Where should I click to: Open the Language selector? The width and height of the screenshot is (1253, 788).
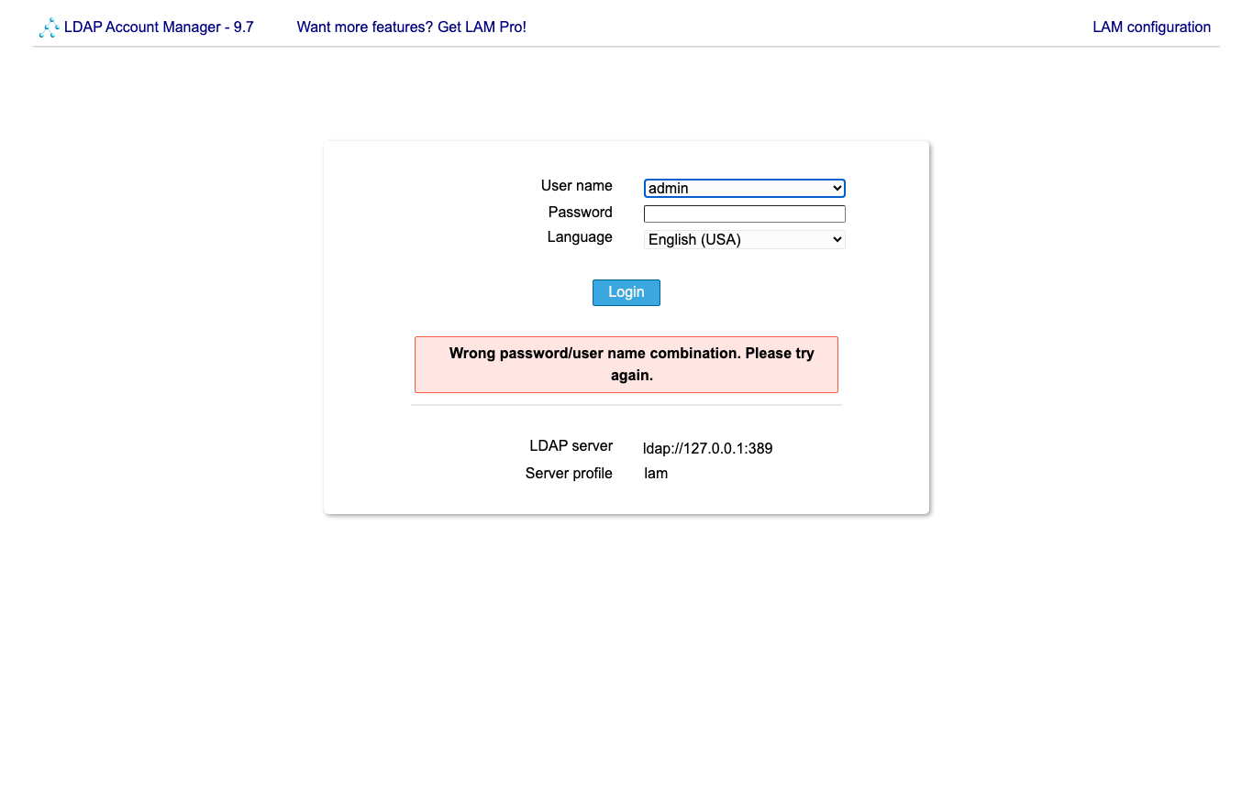tap(745, 239)
